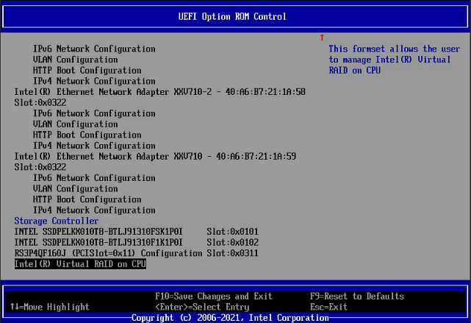The height and width of the screenshot is (323, 471).
Task: Click the help text about Virtual RAID formset
Action: (x=395, y=60)
